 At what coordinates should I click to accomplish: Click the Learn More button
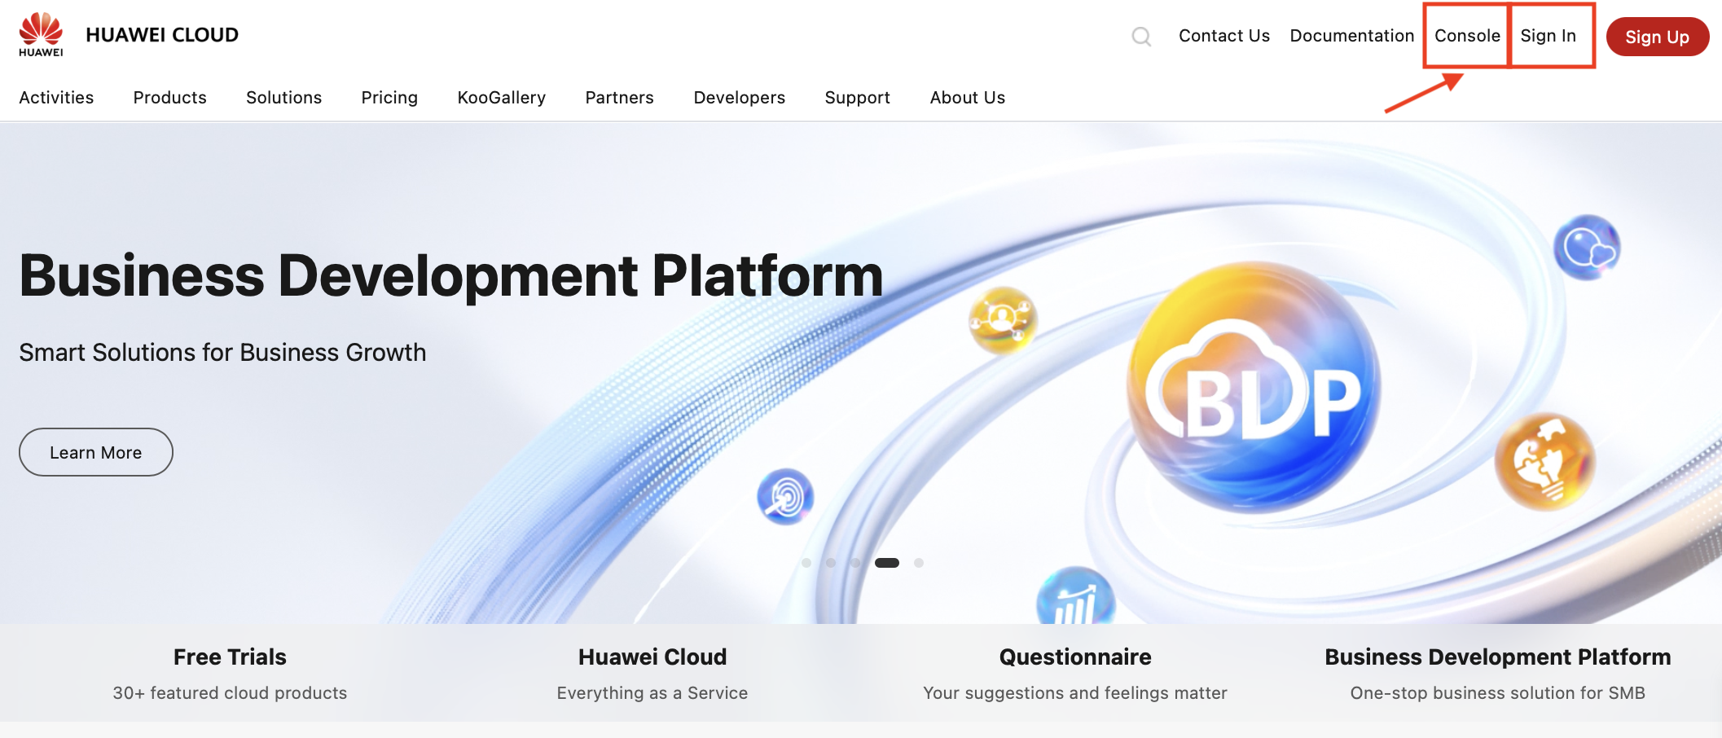tap(96, 452)
